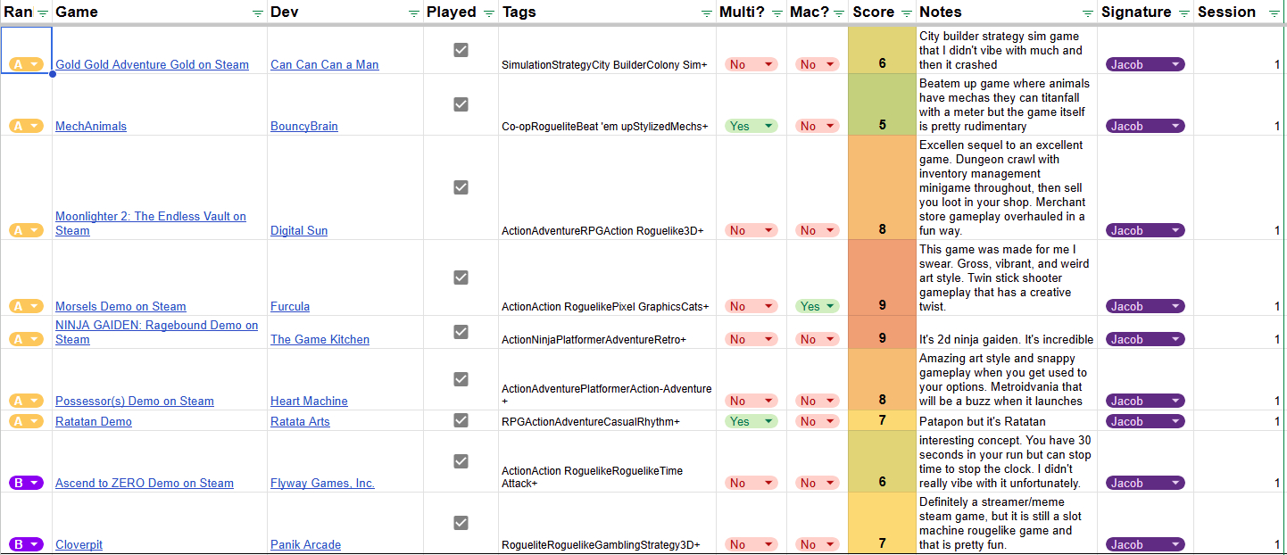Select score cell 9 for NINJA GAIDEN
Viewport: 1287px width, 555px height.
click(882, 332)
